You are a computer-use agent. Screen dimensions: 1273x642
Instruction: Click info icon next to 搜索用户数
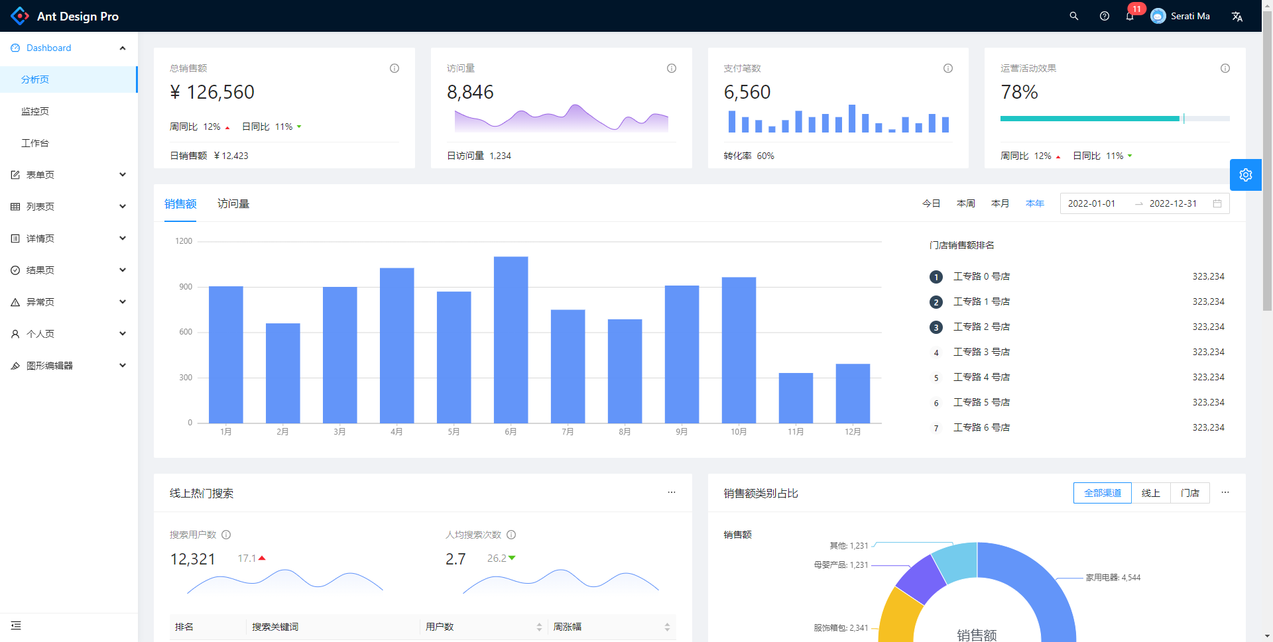(x=226, y=535)
